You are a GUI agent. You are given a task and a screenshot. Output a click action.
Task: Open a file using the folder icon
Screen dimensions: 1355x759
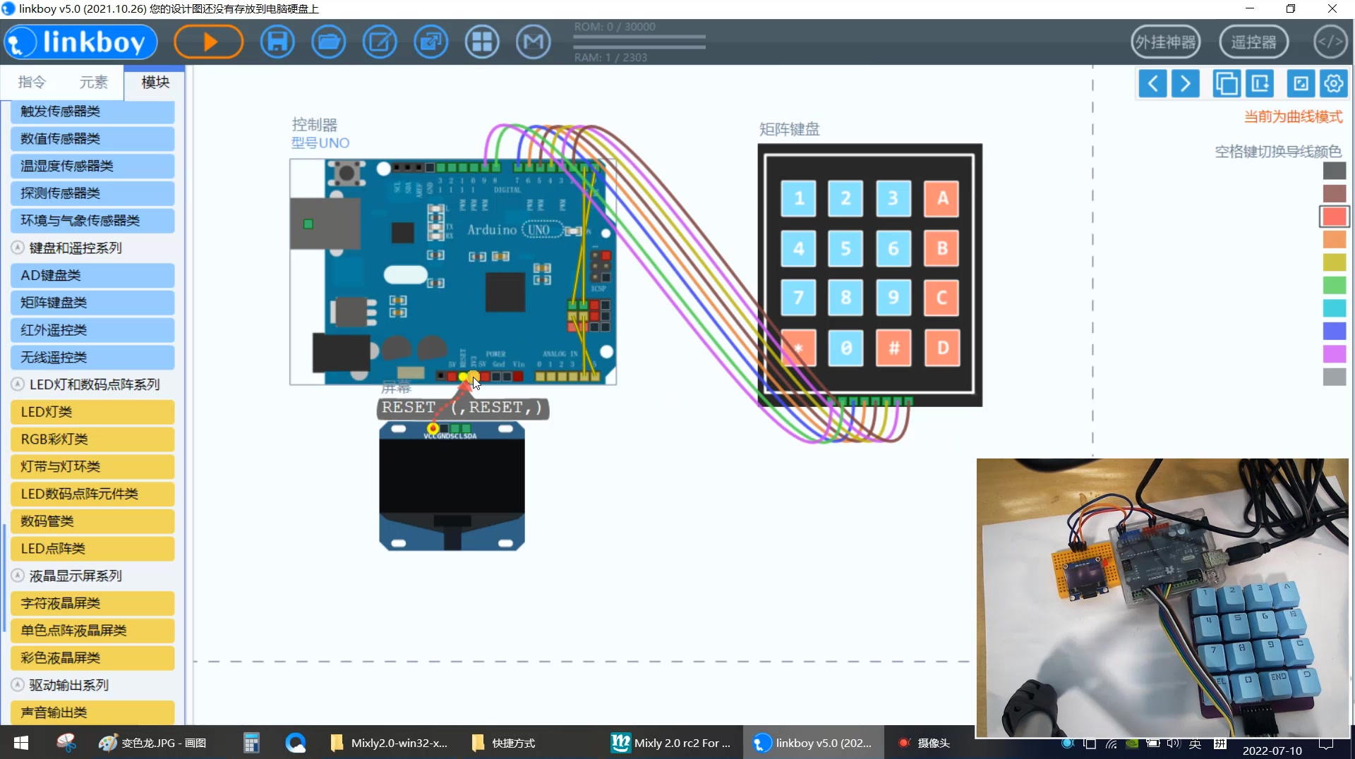pos(329,42)
